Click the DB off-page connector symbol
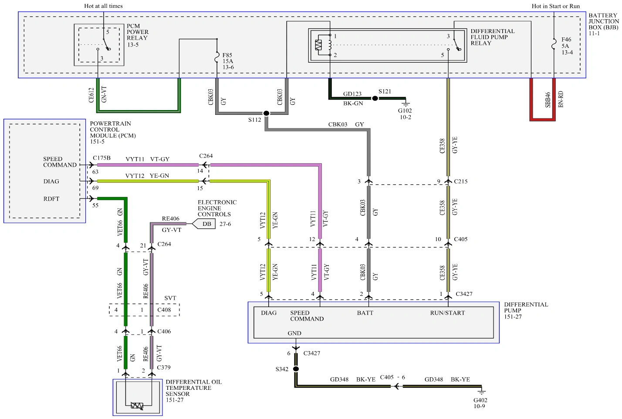This screenshot has height=419, width=622. click(204, 224)
